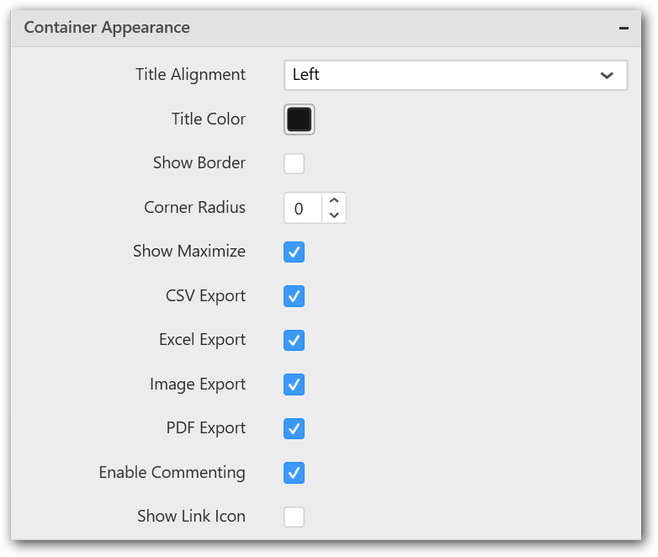Check the Show Link Icon box
Screen dimensions: 658x557
pyautogui.click(x=294, y=517)
